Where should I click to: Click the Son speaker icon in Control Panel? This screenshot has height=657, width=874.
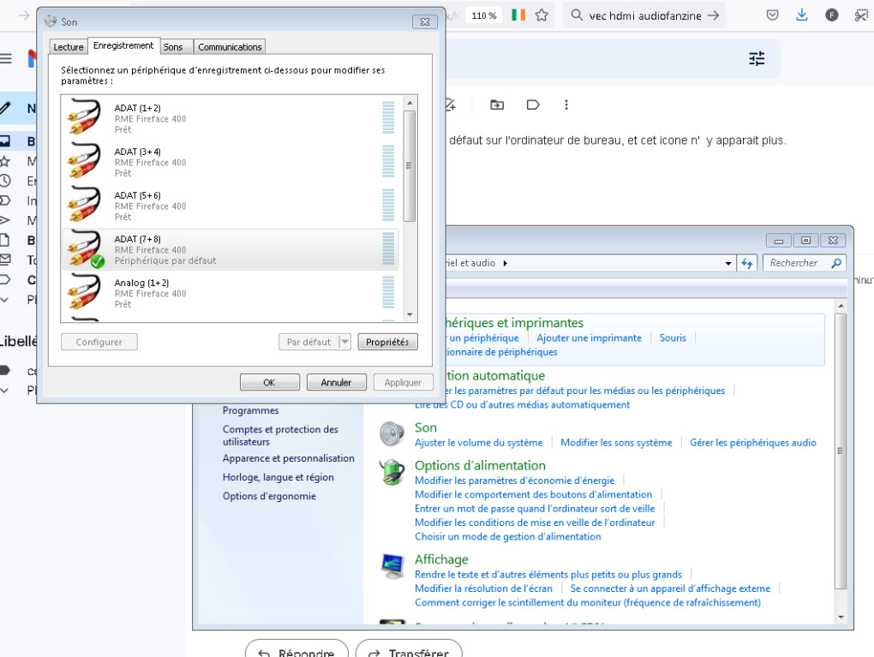(392, 434)
